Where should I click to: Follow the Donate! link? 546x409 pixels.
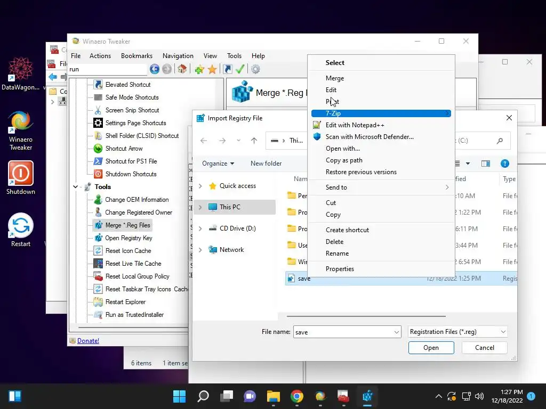[88, 340]
